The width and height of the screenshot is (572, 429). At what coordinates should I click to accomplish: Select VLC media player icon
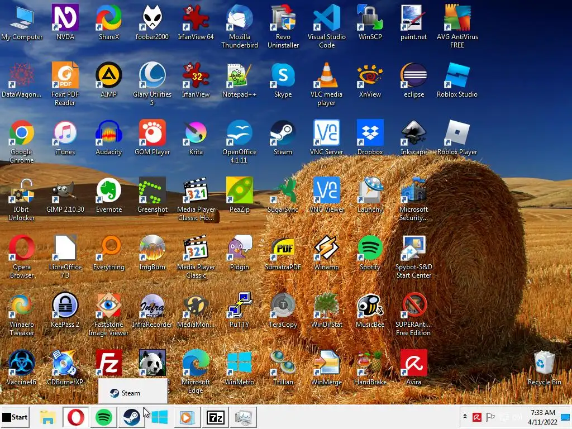click(x=326, y=84)
